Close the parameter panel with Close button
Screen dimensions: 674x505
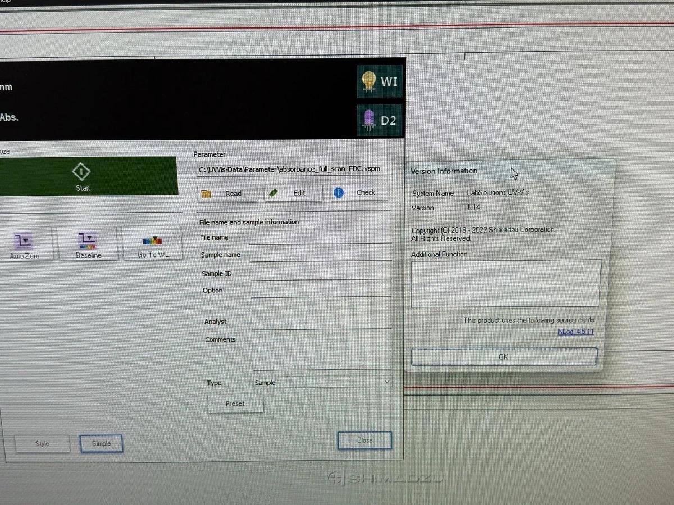click(x=365, y=440)
